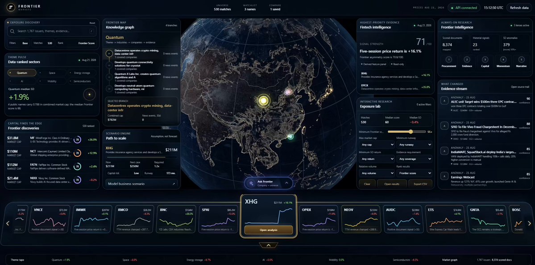Click the score ring for FATN FatPipe
Screen dimensions: 535x265
coord(78,166)
